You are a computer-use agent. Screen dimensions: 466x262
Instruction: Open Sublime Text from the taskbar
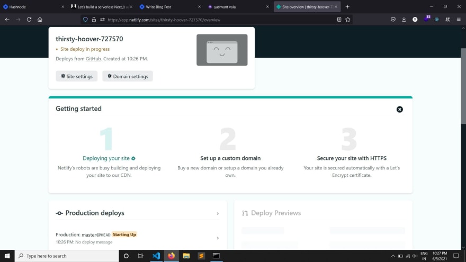(201, 256)
